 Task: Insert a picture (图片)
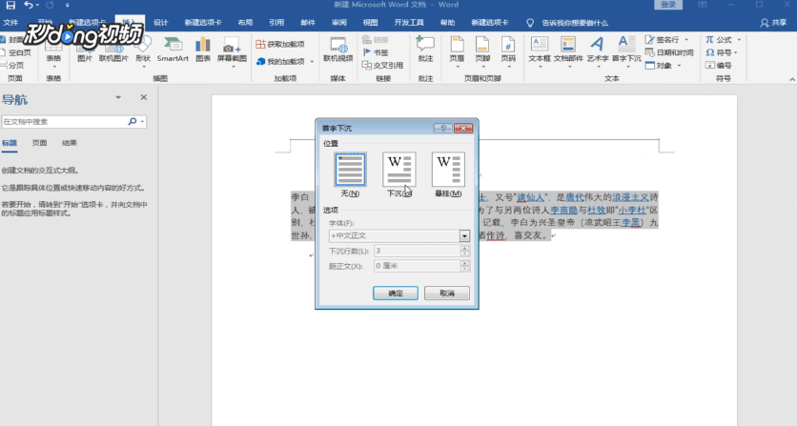point(85,50)
